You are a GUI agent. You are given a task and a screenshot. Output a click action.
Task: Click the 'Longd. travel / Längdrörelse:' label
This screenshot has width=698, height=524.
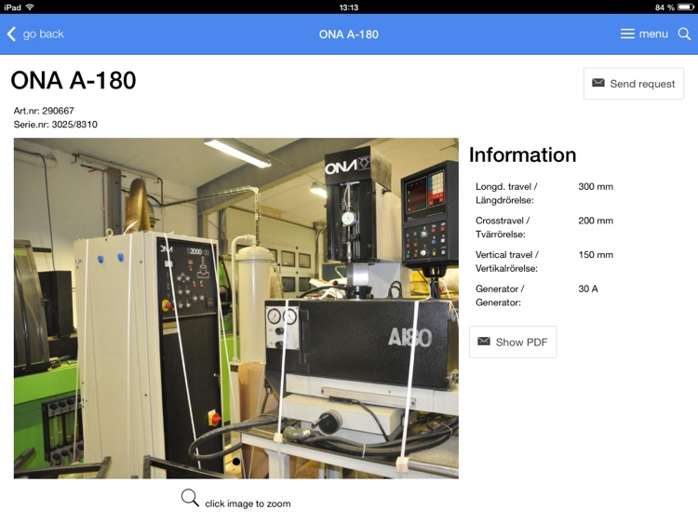(x=506, y=194)
